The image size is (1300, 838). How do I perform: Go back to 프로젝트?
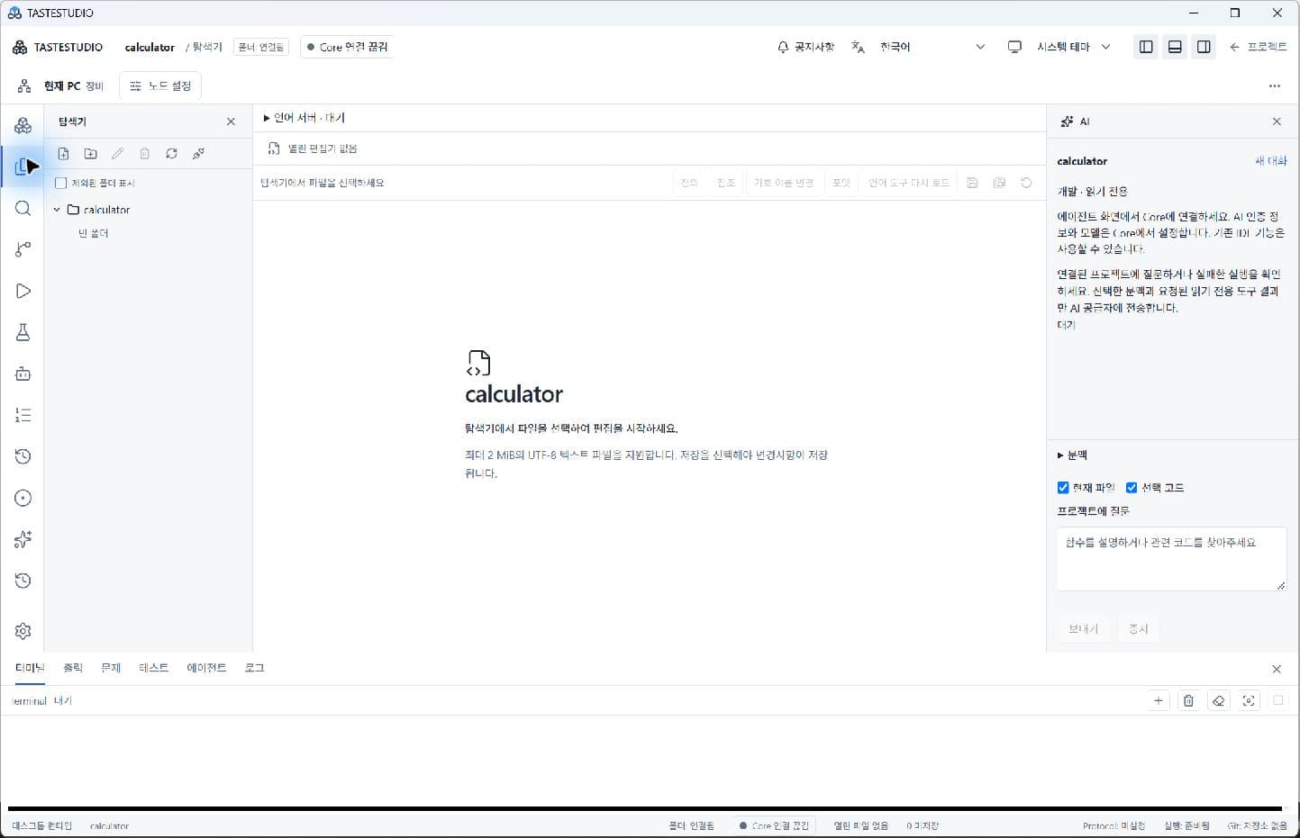click(1258, 47)
